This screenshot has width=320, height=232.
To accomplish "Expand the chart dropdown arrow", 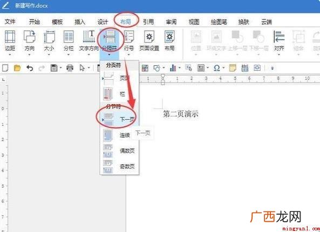I will click(180, 68).
